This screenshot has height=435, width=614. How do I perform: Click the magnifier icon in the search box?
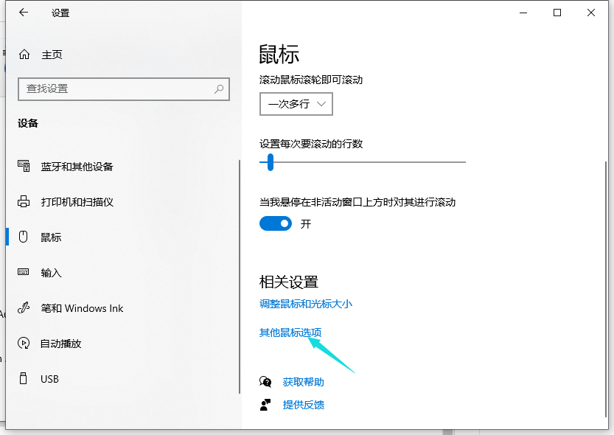pos(219,88)
